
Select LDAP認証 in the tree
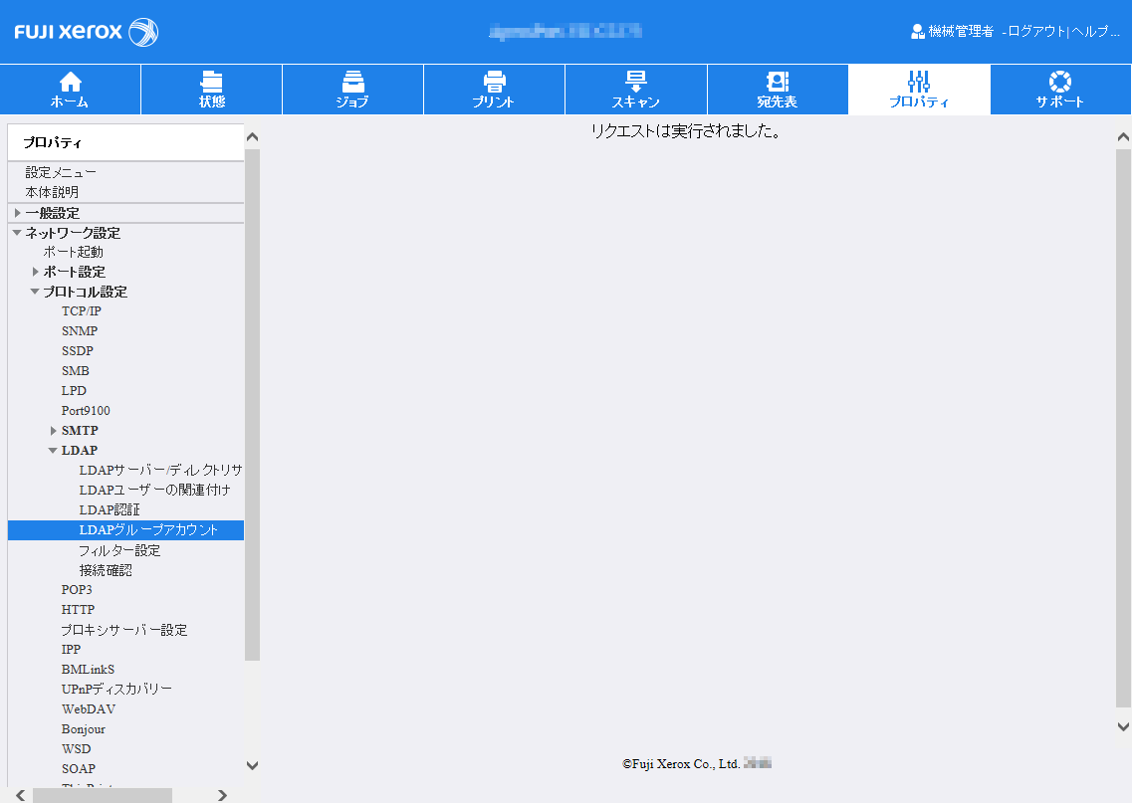click(110, 510)
